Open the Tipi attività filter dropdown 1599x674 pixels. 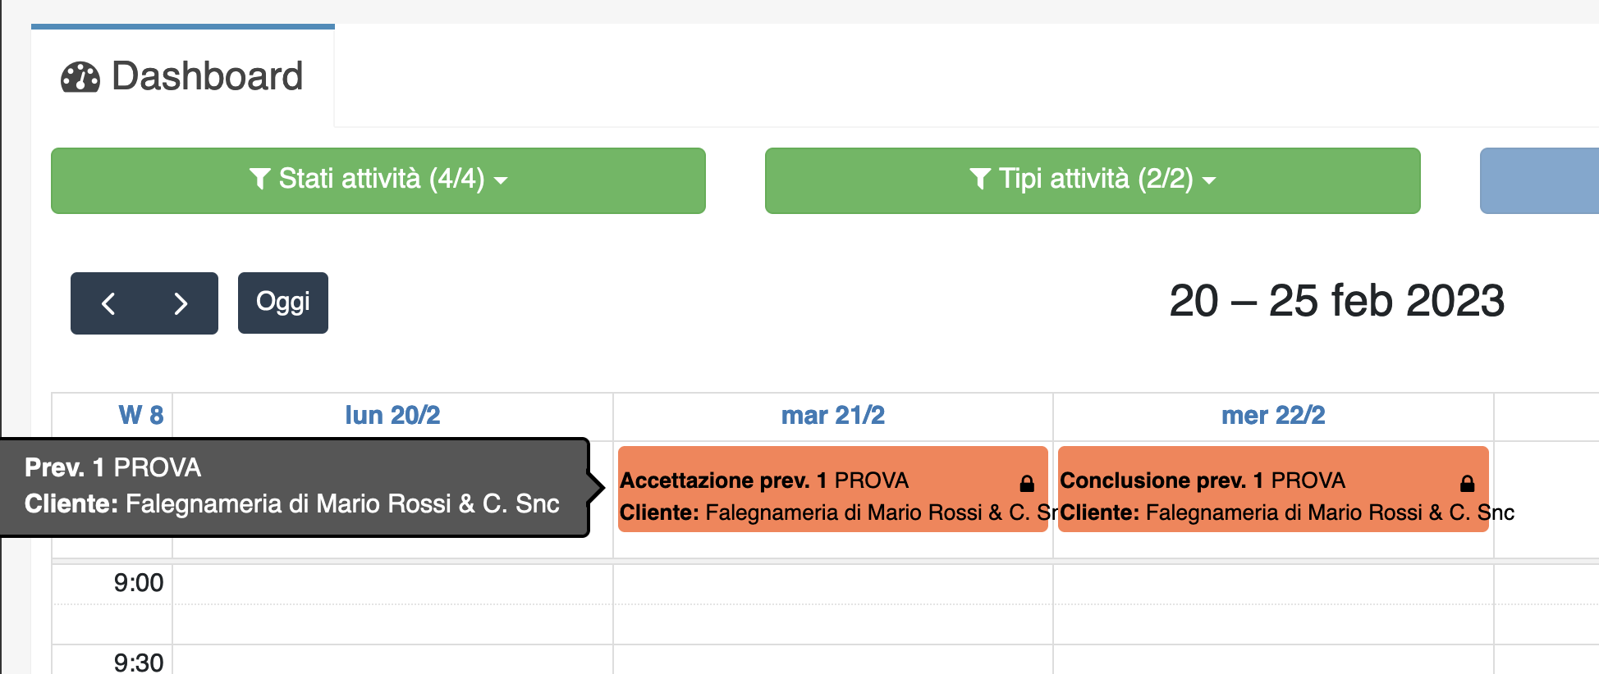[x=1092, y=180]
